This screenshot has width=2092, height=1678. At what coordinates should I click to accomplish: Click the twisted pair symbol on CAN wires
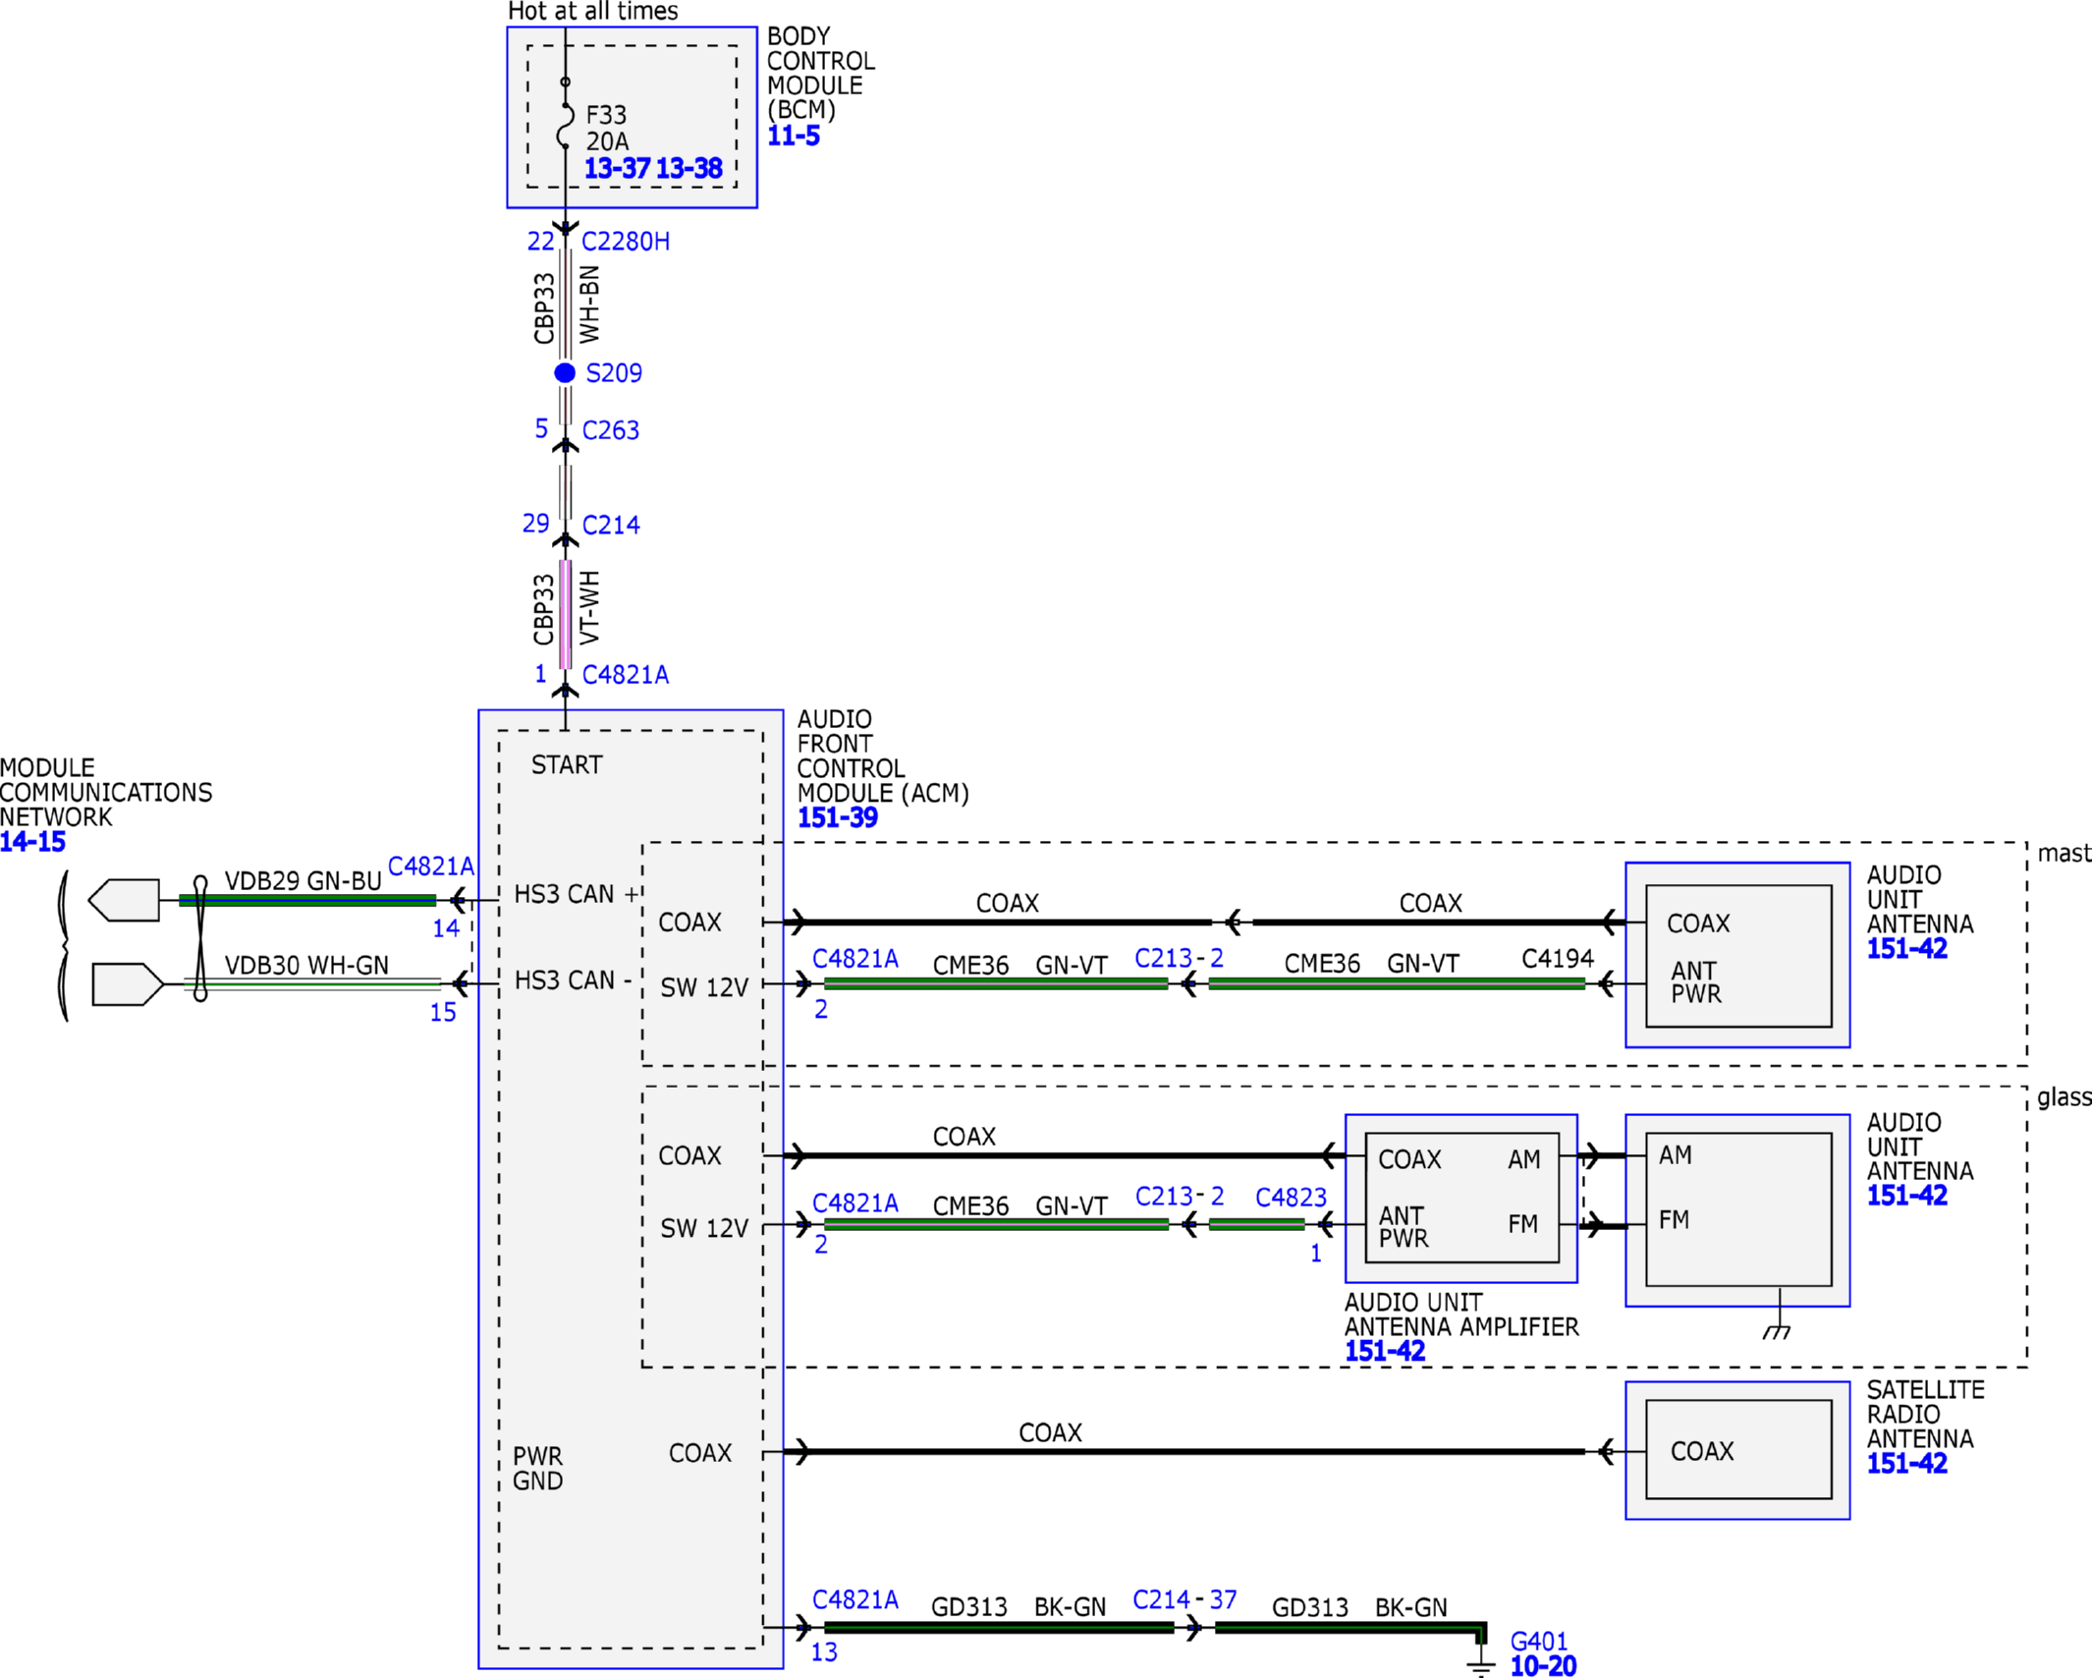click(x=200, y=938)
